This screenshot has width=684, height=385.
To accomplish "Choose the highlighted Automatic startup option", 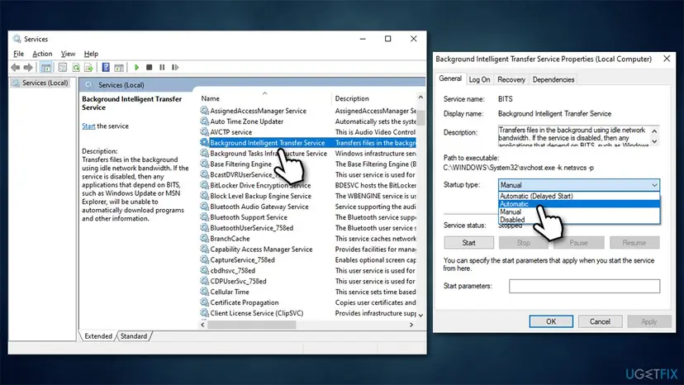I will pos(579,204).
